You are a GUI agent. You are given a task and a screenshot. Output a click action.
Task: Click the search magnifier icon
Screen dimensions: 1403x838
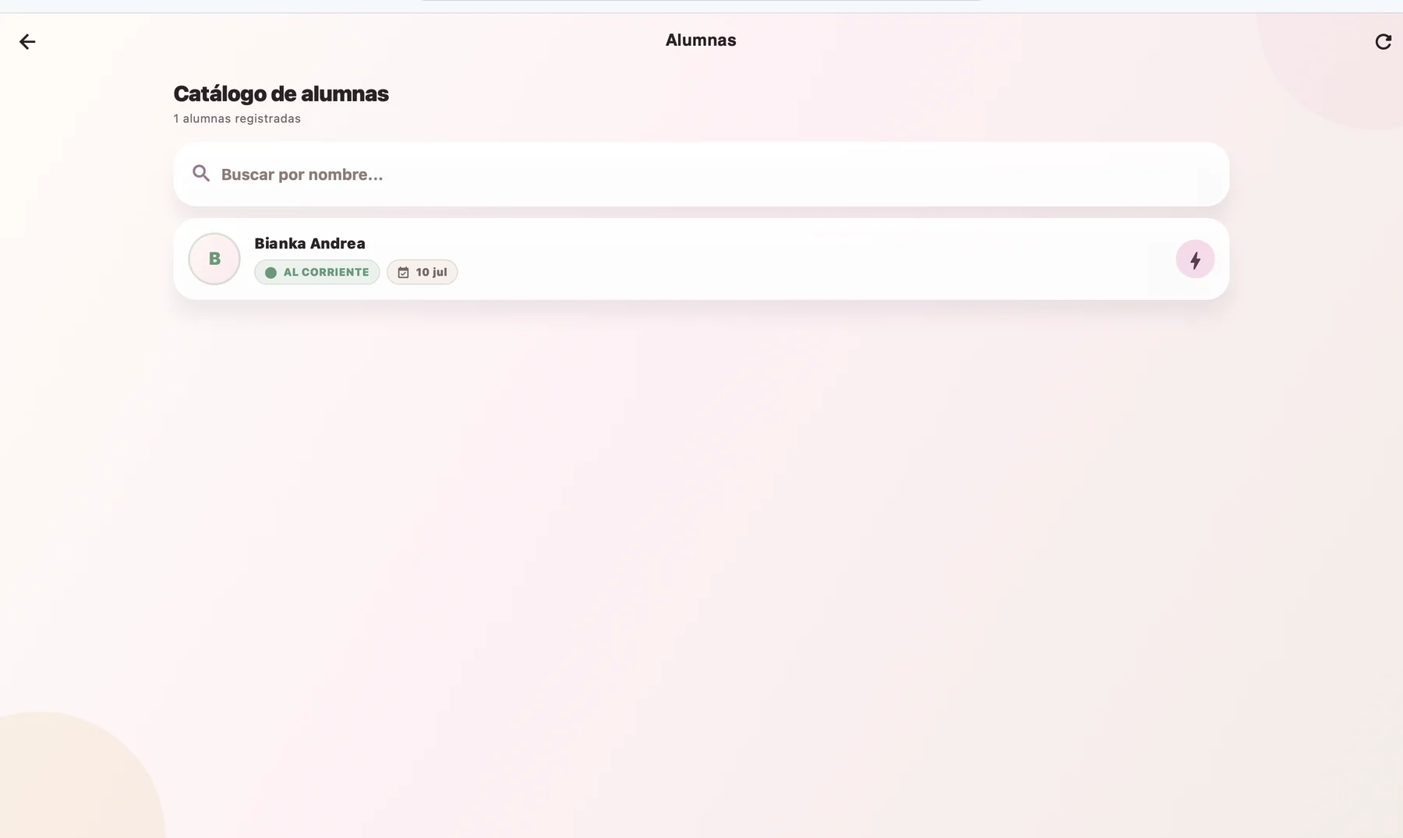click(201, 174)
